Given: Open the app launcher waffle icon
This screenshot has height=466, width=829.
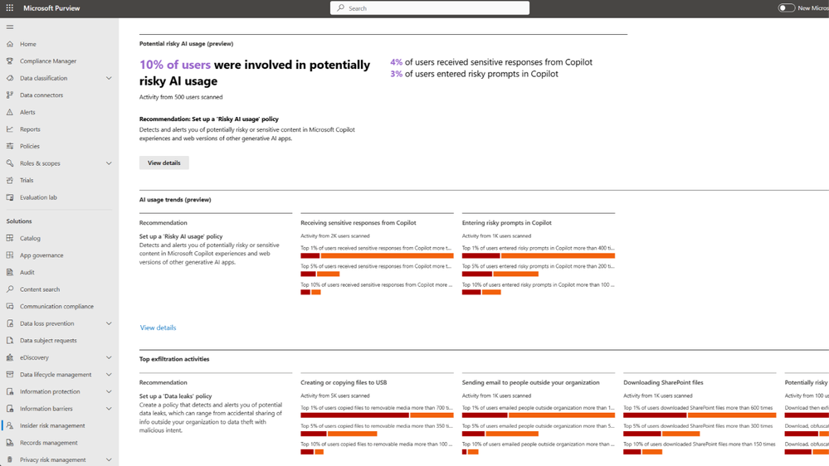Looking at the screenshot, I should click(10, 8).
